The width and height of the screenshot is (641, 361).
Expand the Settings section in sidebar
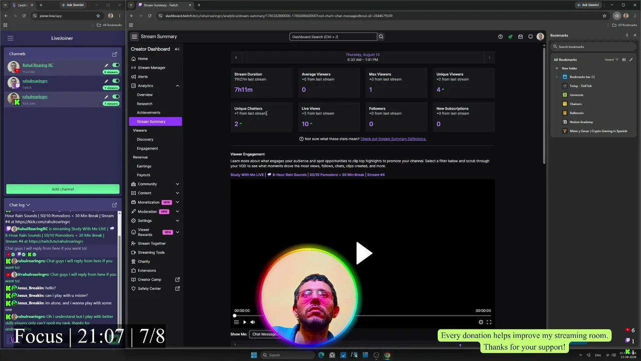tap(177, 221)
